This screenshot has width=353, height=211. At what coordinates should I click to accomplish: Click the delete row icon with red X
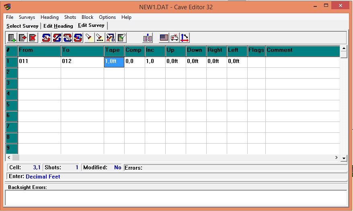33,38
